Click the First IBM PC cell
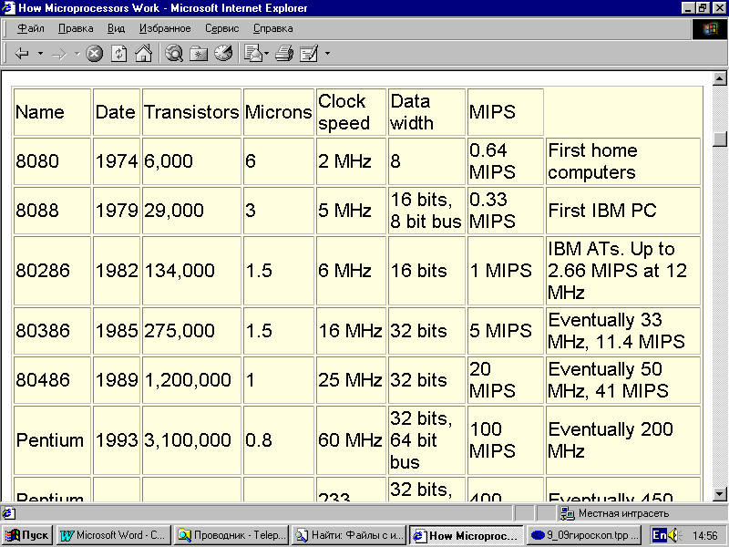The width and height of the screenshot is (729, 547). click(x=623, y=211)
